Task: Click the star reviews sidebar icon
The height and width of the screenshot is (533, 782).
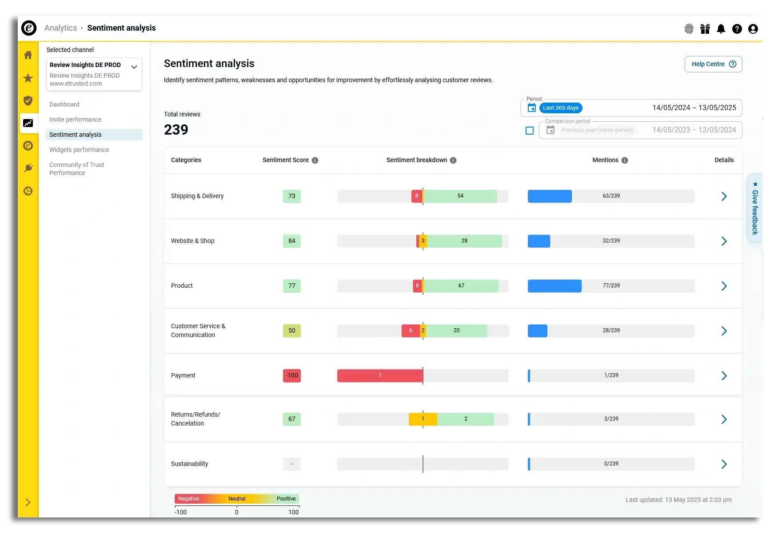Action: tap(28, 78)
